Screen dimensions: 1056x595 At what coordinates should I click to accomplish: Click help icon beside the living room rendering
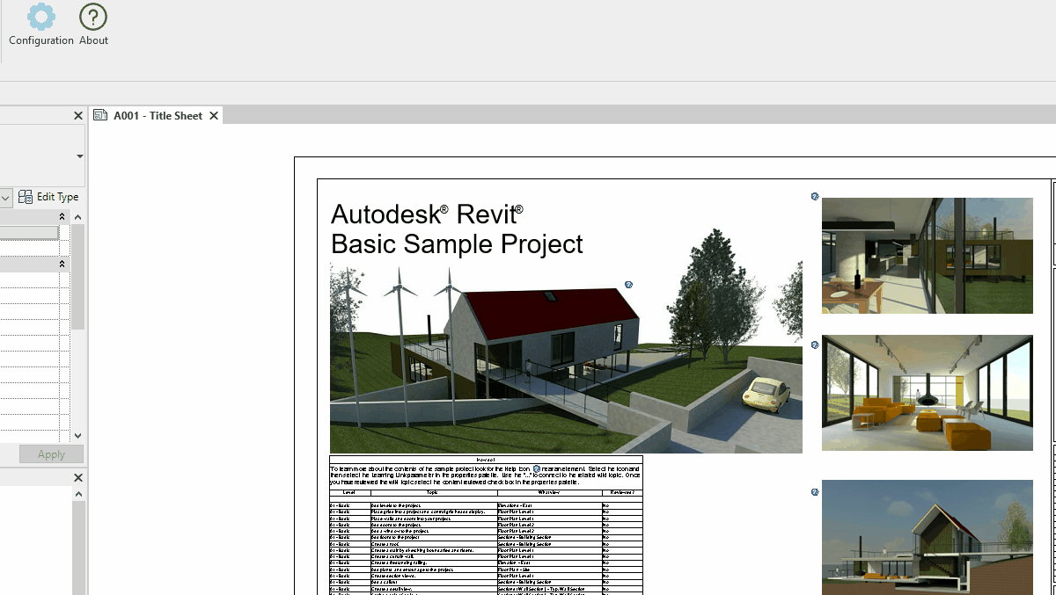(815, 345)
